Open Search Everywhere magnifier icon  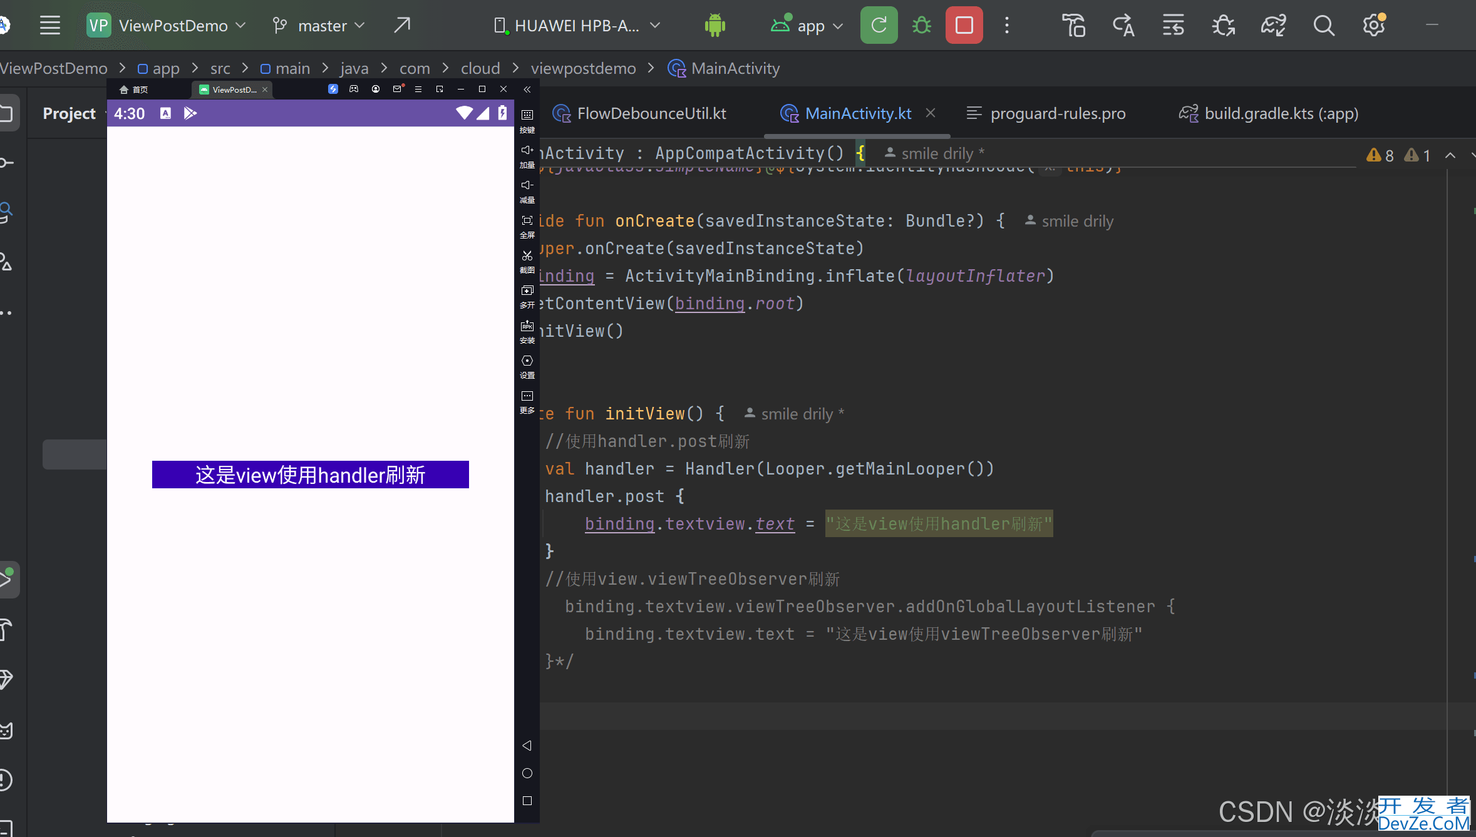[1323, 26]
